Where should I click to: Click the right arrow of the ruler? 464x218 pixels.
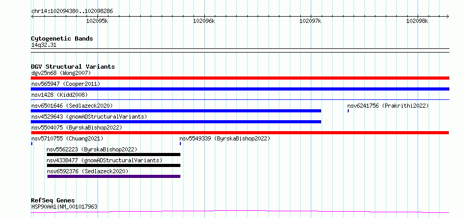click(448, 16)
